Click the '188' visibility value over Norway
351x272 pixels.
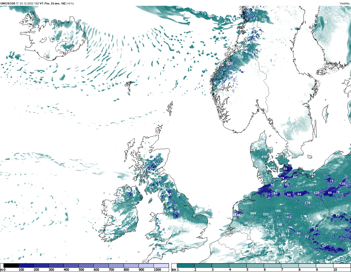[x=240, y=57]
